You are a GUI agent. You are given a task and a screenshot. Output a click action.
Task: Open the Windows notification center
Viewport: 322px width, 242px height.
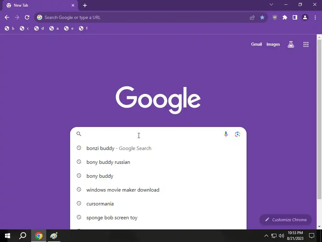point(312,236)
